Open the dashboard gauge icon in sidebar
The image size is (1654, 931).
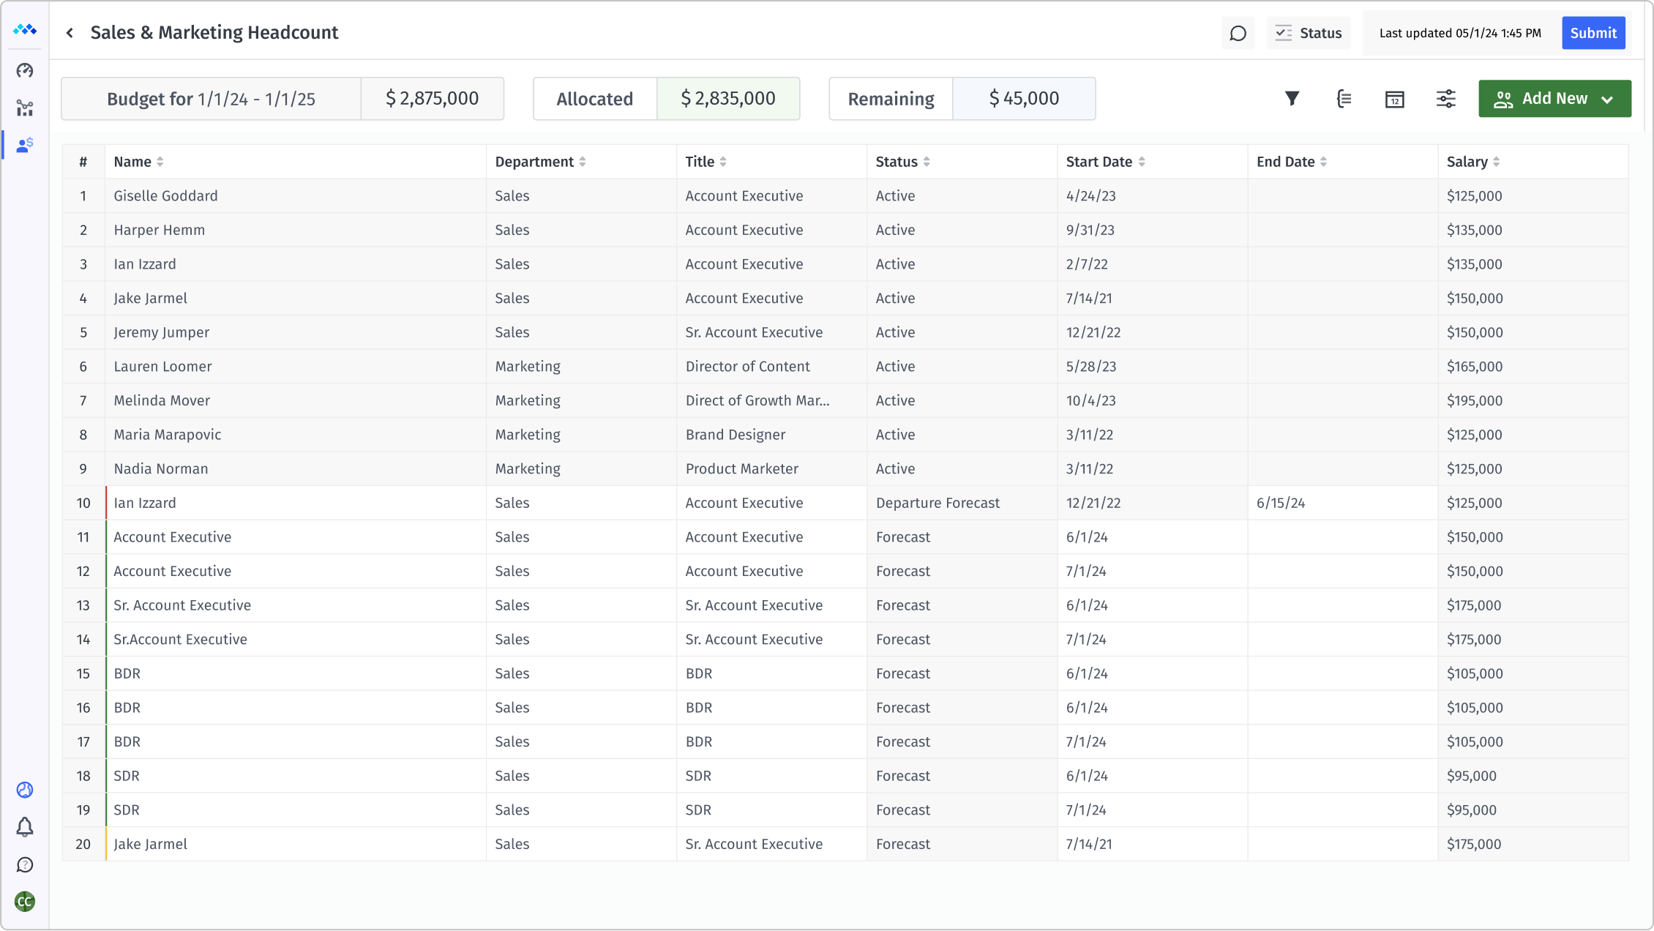coord(25,70)
